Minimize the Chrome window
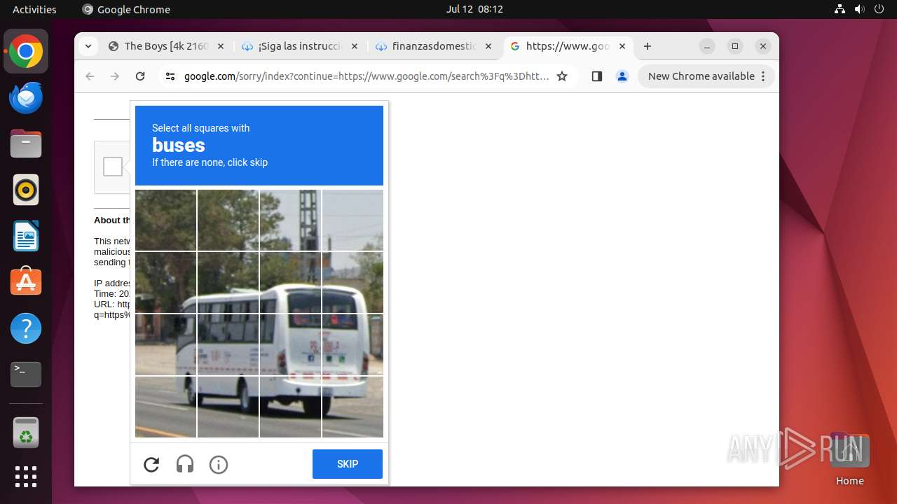The height and width of the screenshot is (504, 897). [707, 46]
